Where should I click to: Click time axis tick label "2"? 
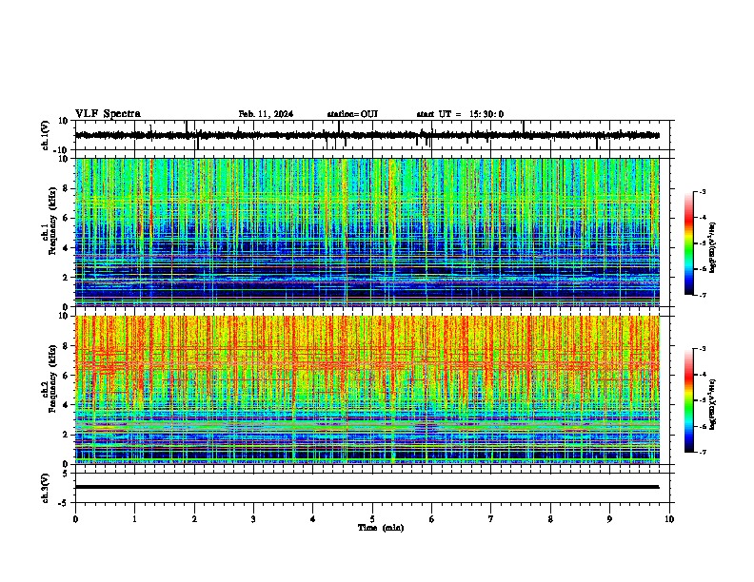(194, 519)
